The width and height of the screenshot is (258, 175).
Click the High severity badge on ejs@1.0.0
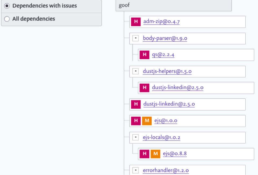(x=136, y=121)
